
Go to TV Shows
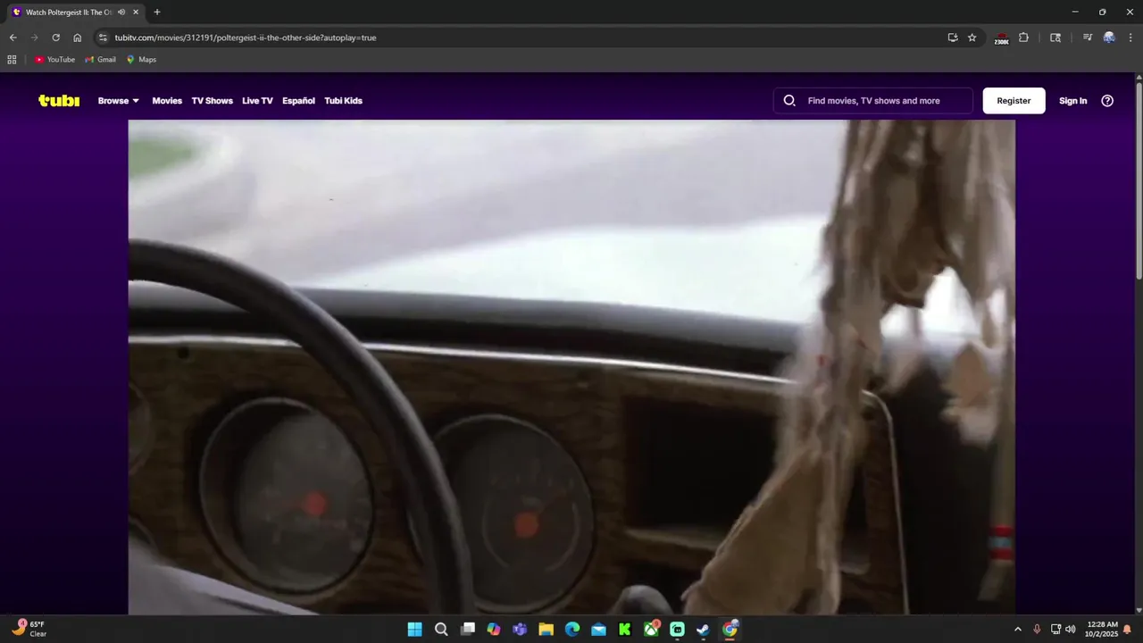tap(212, 101)
